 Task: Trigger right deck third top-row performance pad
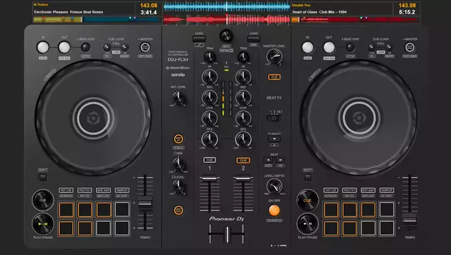(368, 209)
